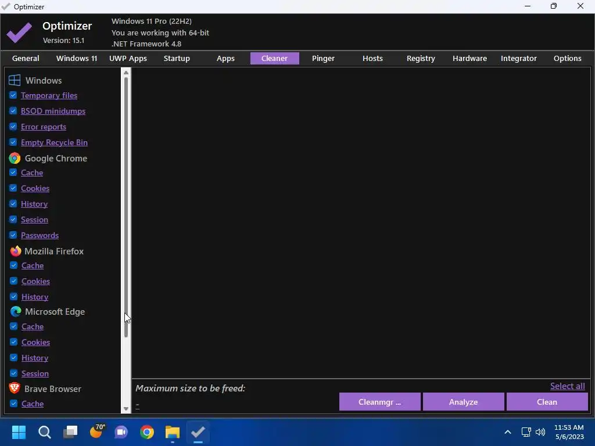Uncheck the Empty Recycle Bin checkbox
The width and height of the screenshot is (595, 446).
13,142
